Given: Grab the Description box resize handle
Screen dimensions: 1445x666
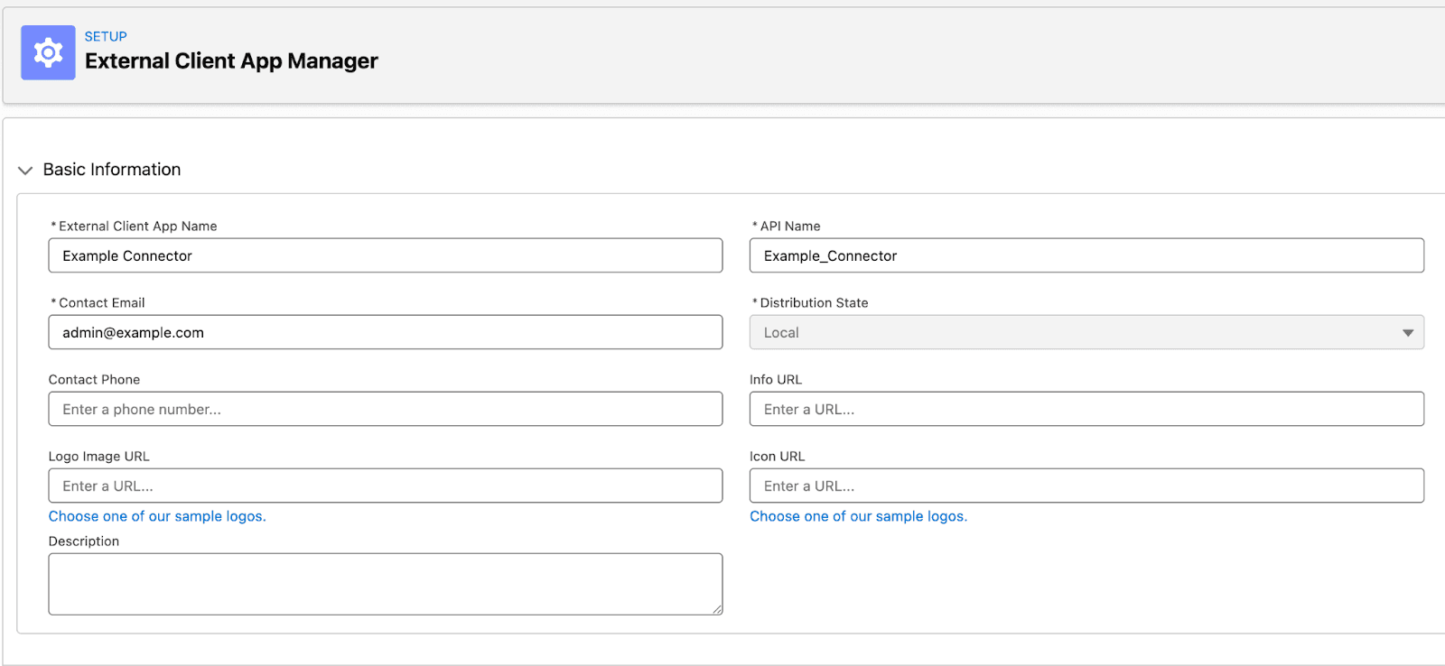Looking at the screenshot, I should (x=717, y=610).
